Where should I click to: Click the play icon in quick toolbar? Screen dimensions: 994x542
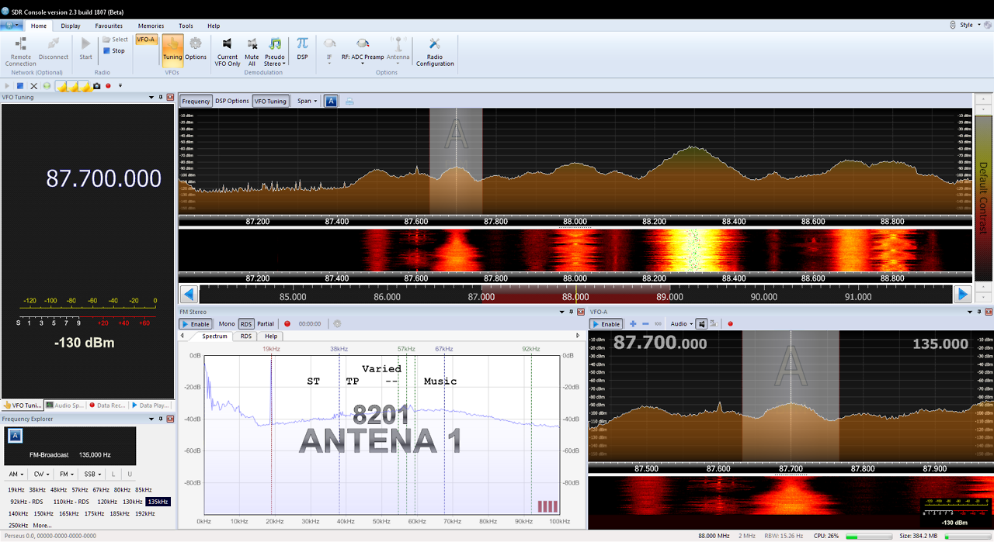click(x=8, y=85)
